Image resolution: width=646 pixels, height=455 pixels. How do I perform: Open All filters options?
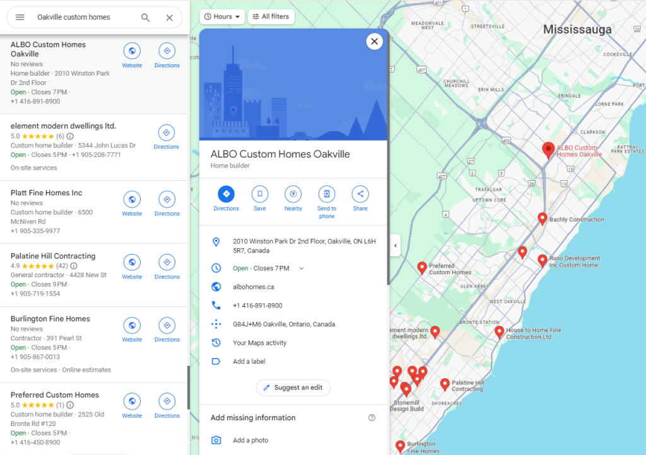click(x=271, y=16)
